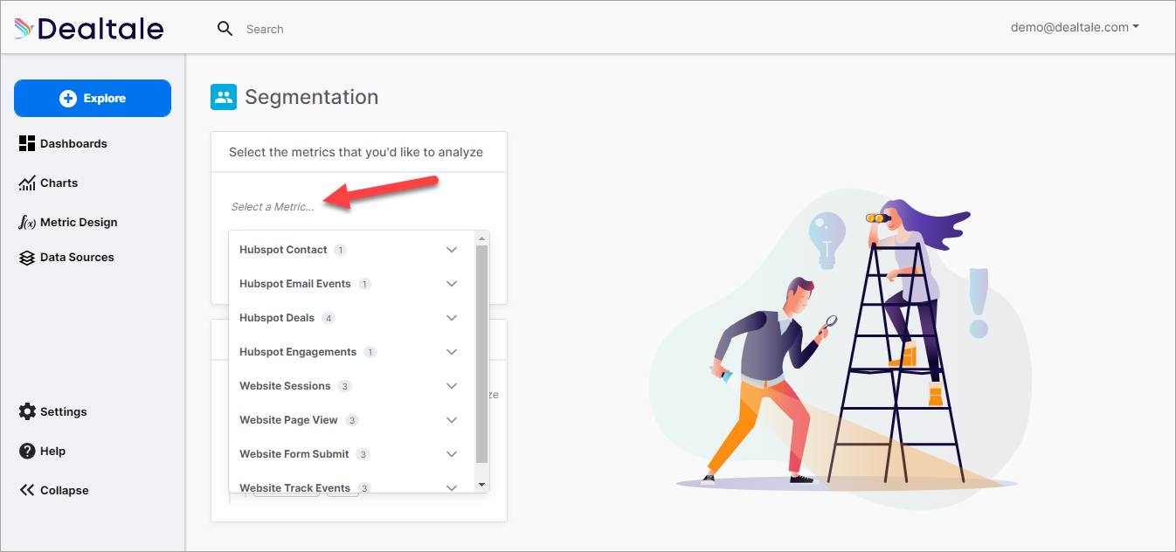Click the Dashboards grid icon
This screenshot has width=1176, height=552.
[x=27, y=143]
